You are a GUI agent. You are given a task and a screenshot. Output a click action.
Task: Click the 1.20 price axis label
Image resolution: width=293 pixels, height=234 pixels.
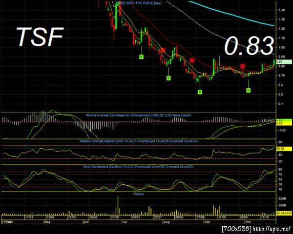click(282, 29)
